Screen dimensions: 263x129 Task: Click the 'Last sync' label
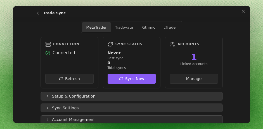pyautogui.click(x=115, y=58)
